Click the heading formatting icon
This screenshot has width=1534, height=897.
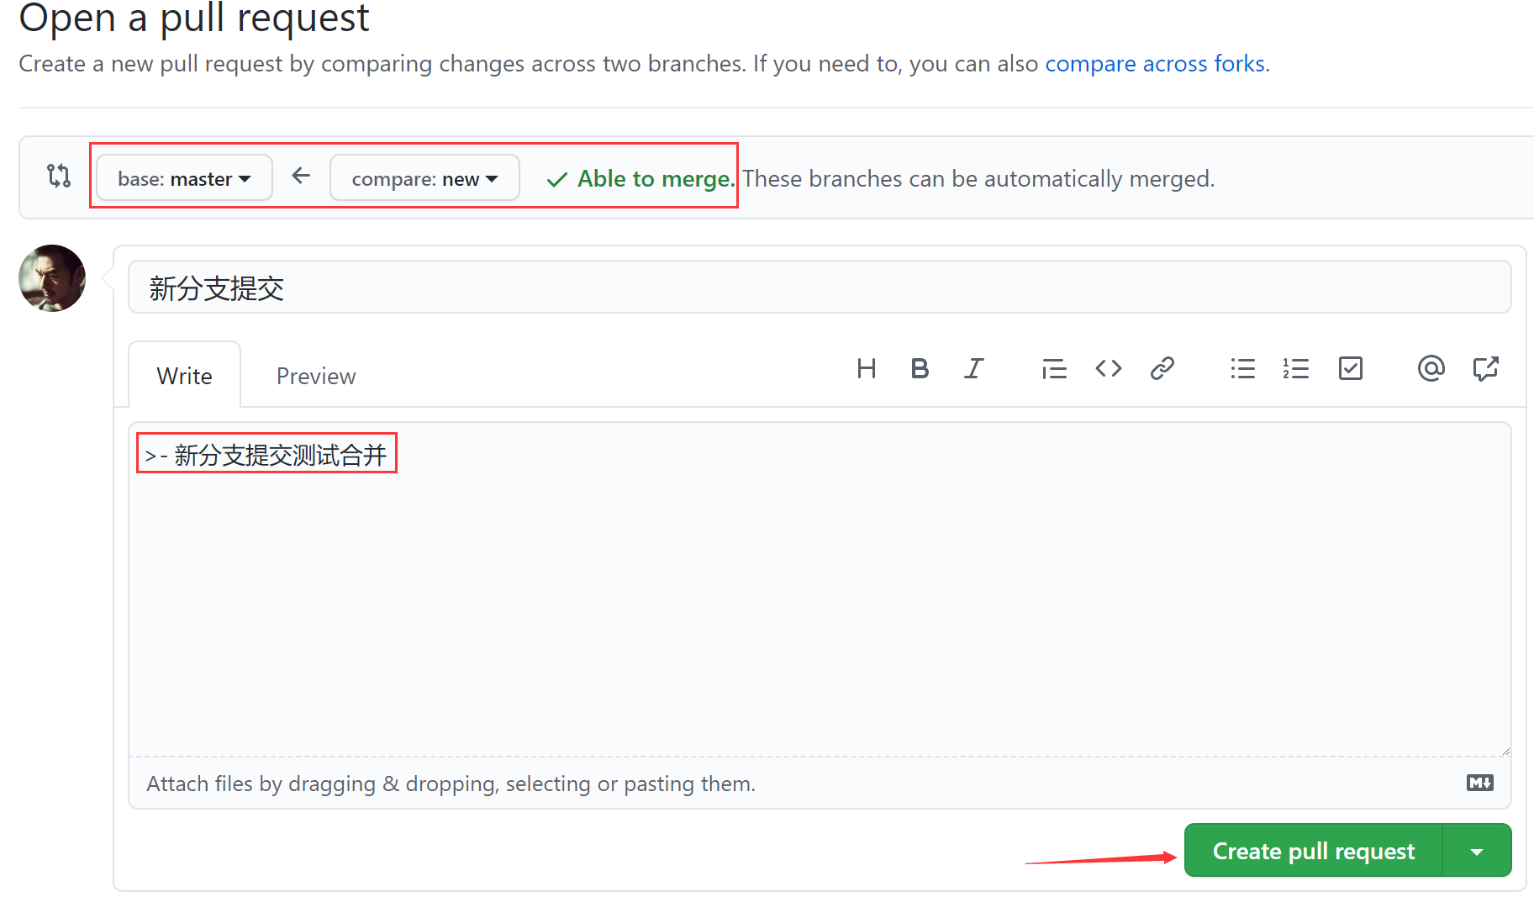(x=866, y=369)
